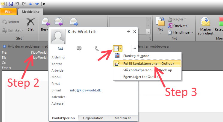This screenshot has width=223, height=122.
Task: Open the Customize Quick Access Toolbar dropdown
Action: click(44, 4)
